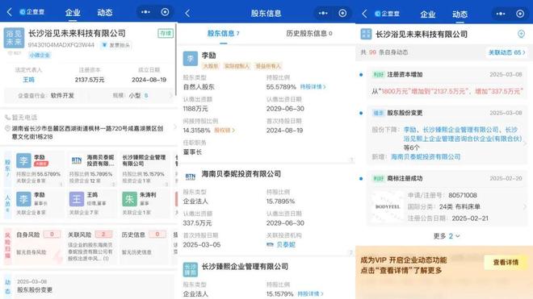This screenshot has width=533, height=299.
Task: Click the 浴见未来 company logo
Action: tap(14, 38)
